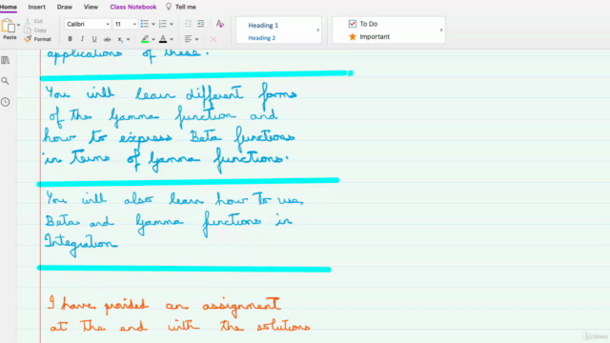The image size is (610, 343).
Task: Apply a numbered list
Action: point(163,24)
